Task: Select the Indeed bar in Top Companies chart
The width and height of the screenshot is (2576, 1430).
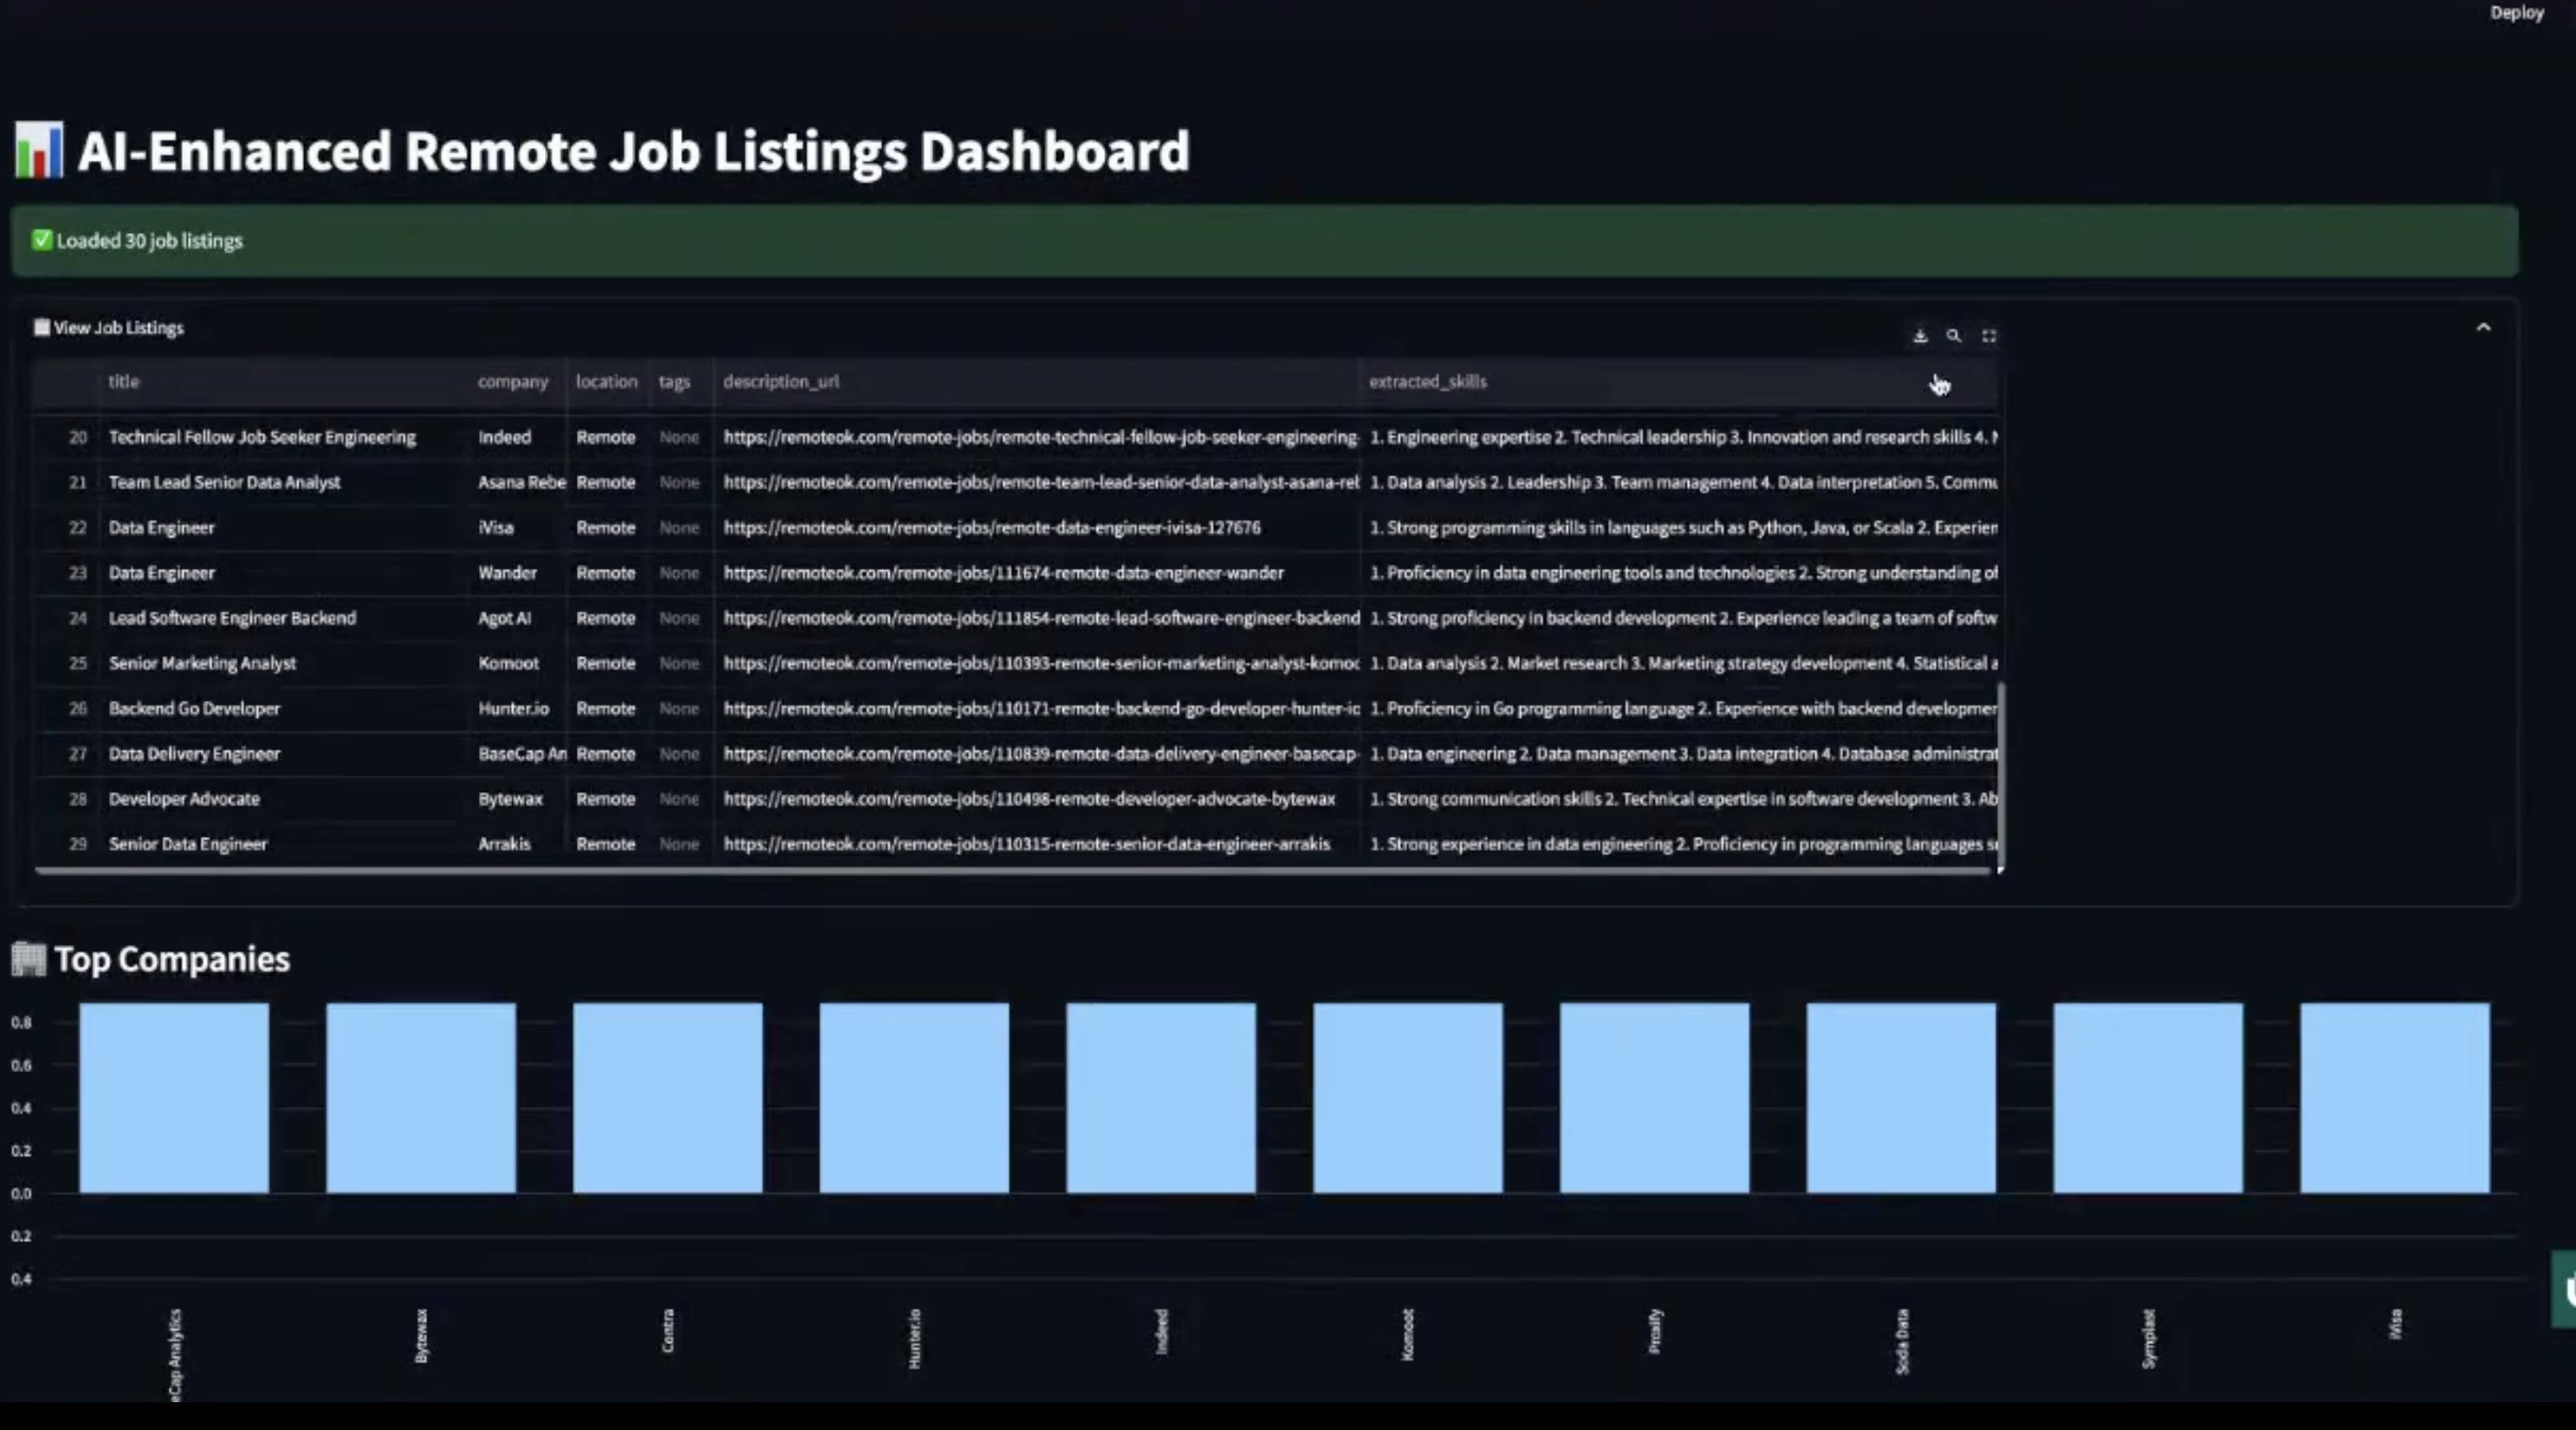Action: [1161, 1098]
